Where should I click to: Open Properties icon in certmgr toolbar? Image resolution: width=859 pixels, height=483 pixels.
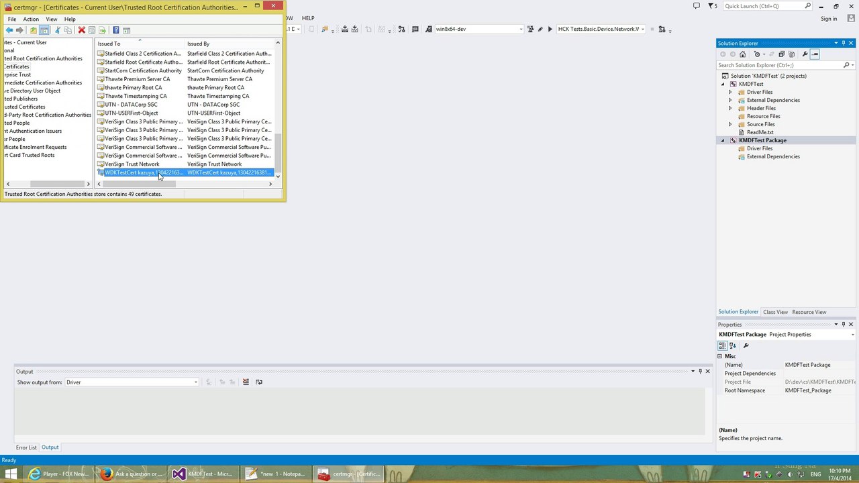[92, 30]
